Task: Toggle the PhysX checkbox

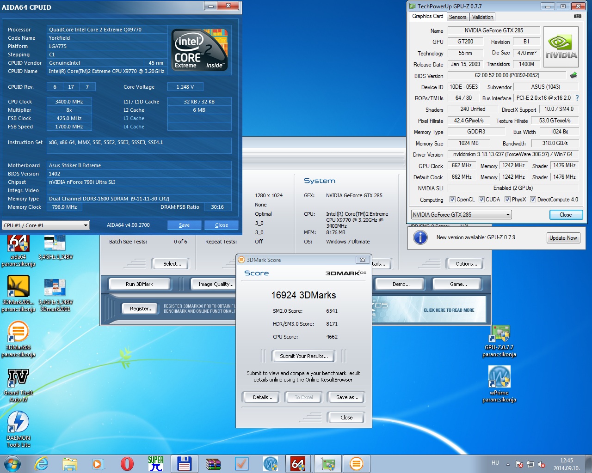Action: 507,200
